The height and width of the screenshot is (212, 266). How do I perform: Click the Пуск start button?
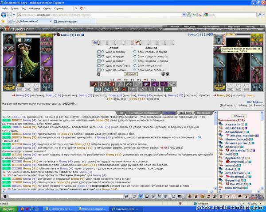coord(9,209)
